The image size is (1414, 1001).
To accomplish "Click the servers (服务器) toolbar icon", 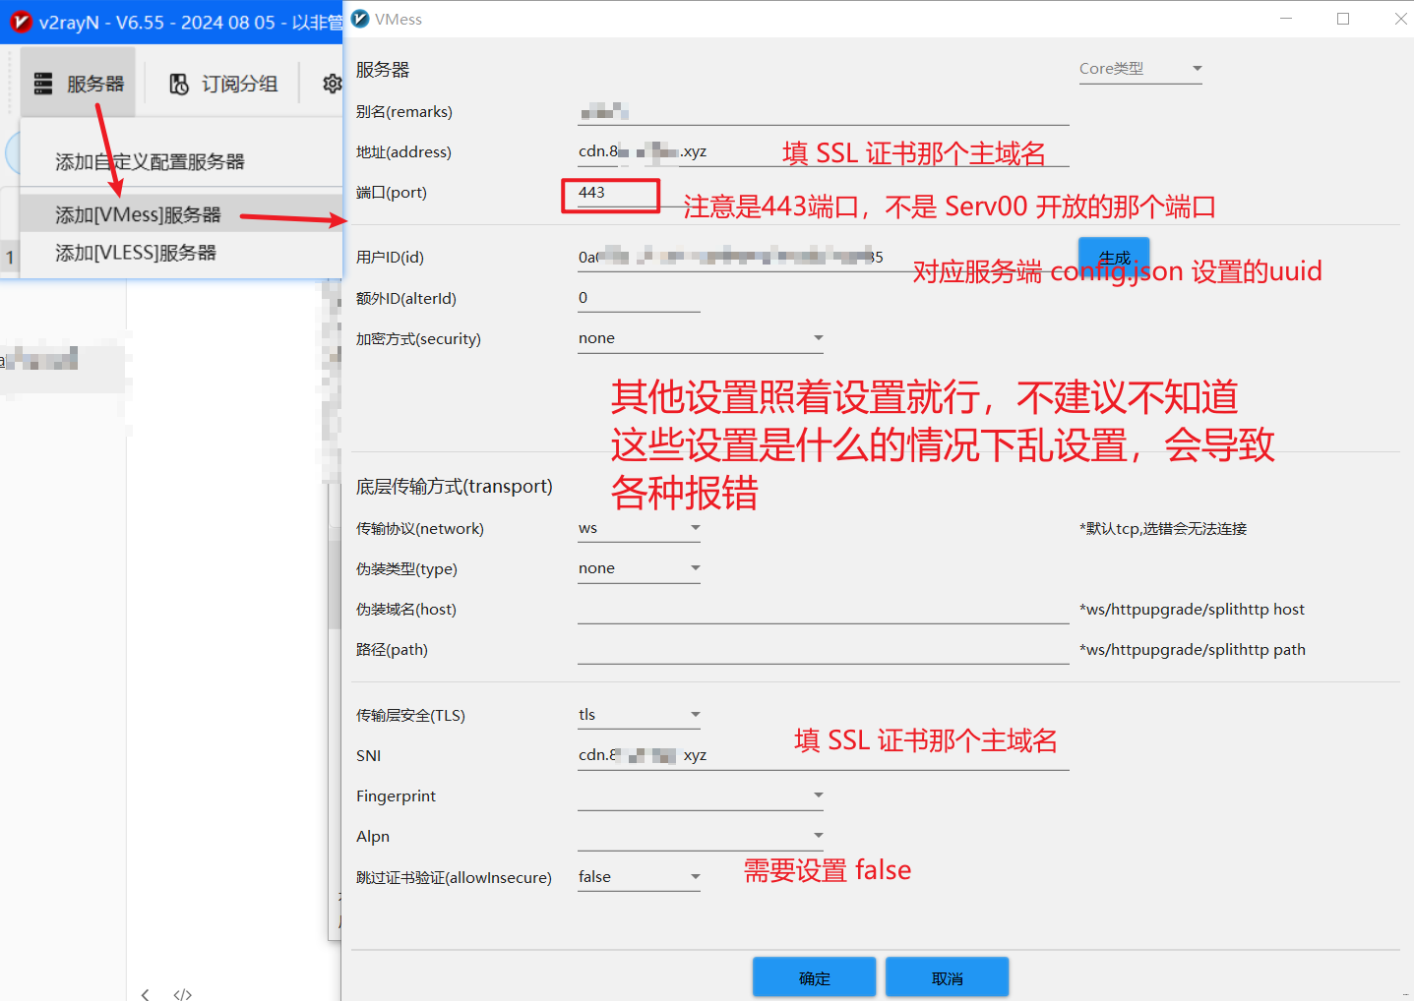I will [x=43, y=85].
